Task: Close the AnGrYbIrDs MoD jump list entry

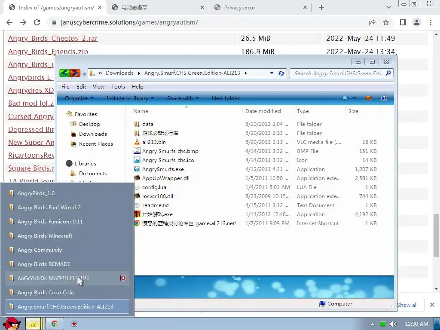Action: pyautogui.click(x=123, y=278)
